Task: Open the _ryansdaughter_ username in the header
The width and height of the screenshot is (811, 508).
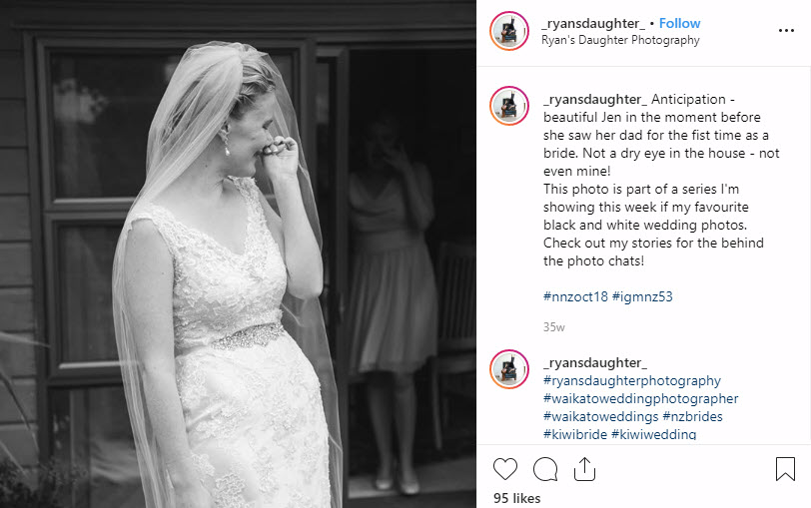Action: click(593, 23)
